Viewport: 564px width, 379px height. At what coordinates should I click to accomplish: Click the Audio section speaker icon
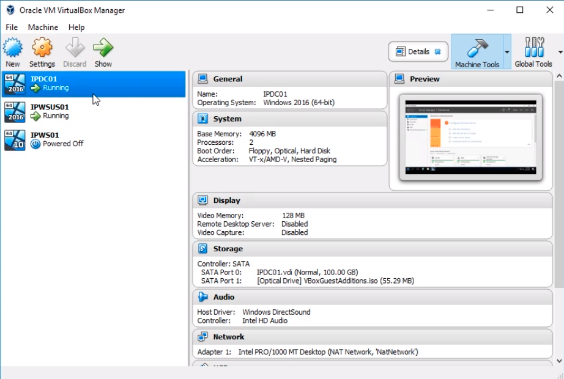(x=202, y=297)
